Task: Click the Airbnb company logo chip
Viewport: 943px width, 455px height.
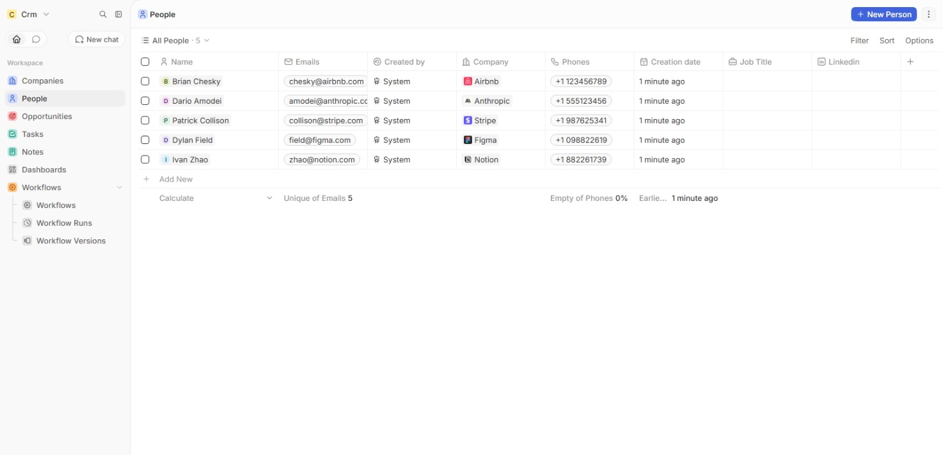Action: 481,81
